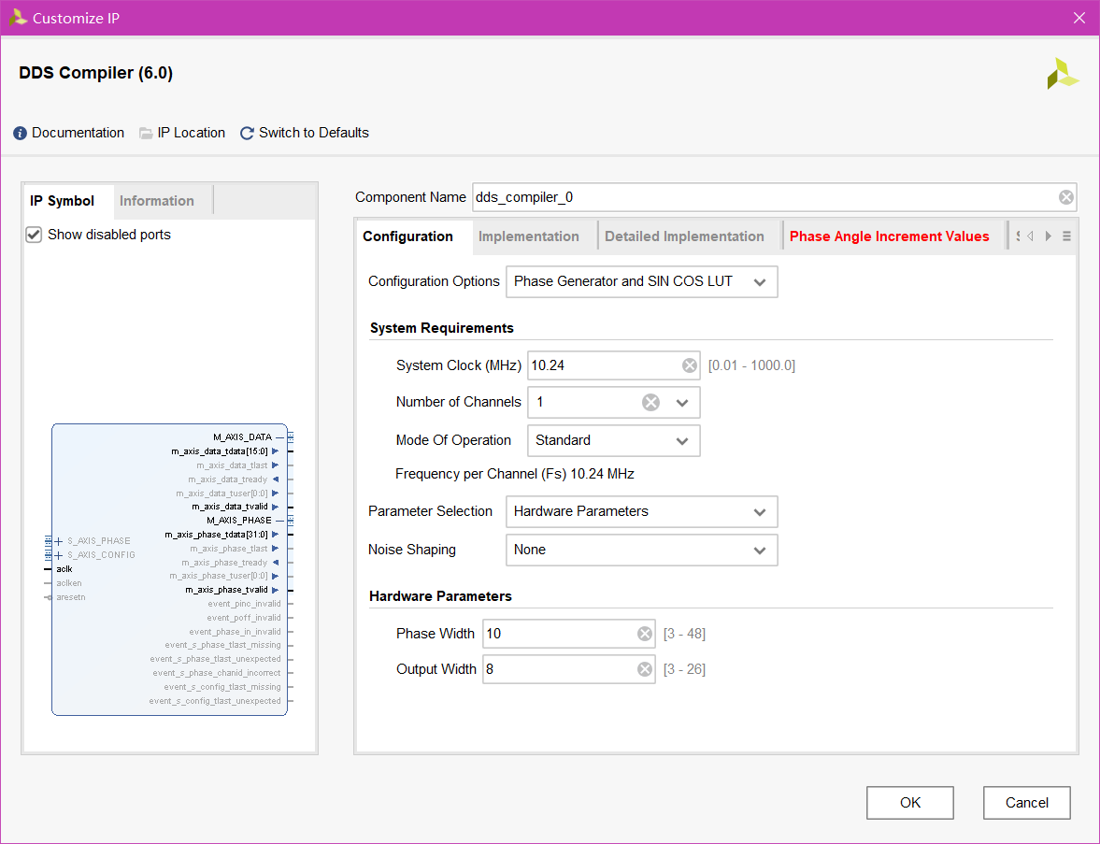Screen dimensions: 1100x844
Task: Clear the Output Width value
Action: coord(645,670)
